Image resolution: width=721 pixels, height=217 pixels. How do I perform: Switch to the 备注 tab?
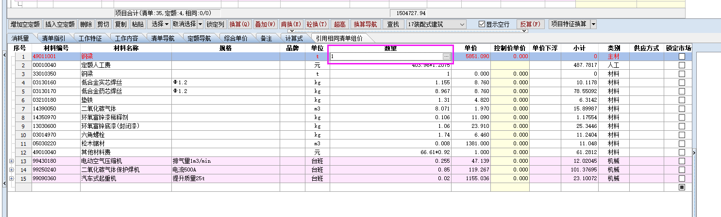click(x=266, y=38)
